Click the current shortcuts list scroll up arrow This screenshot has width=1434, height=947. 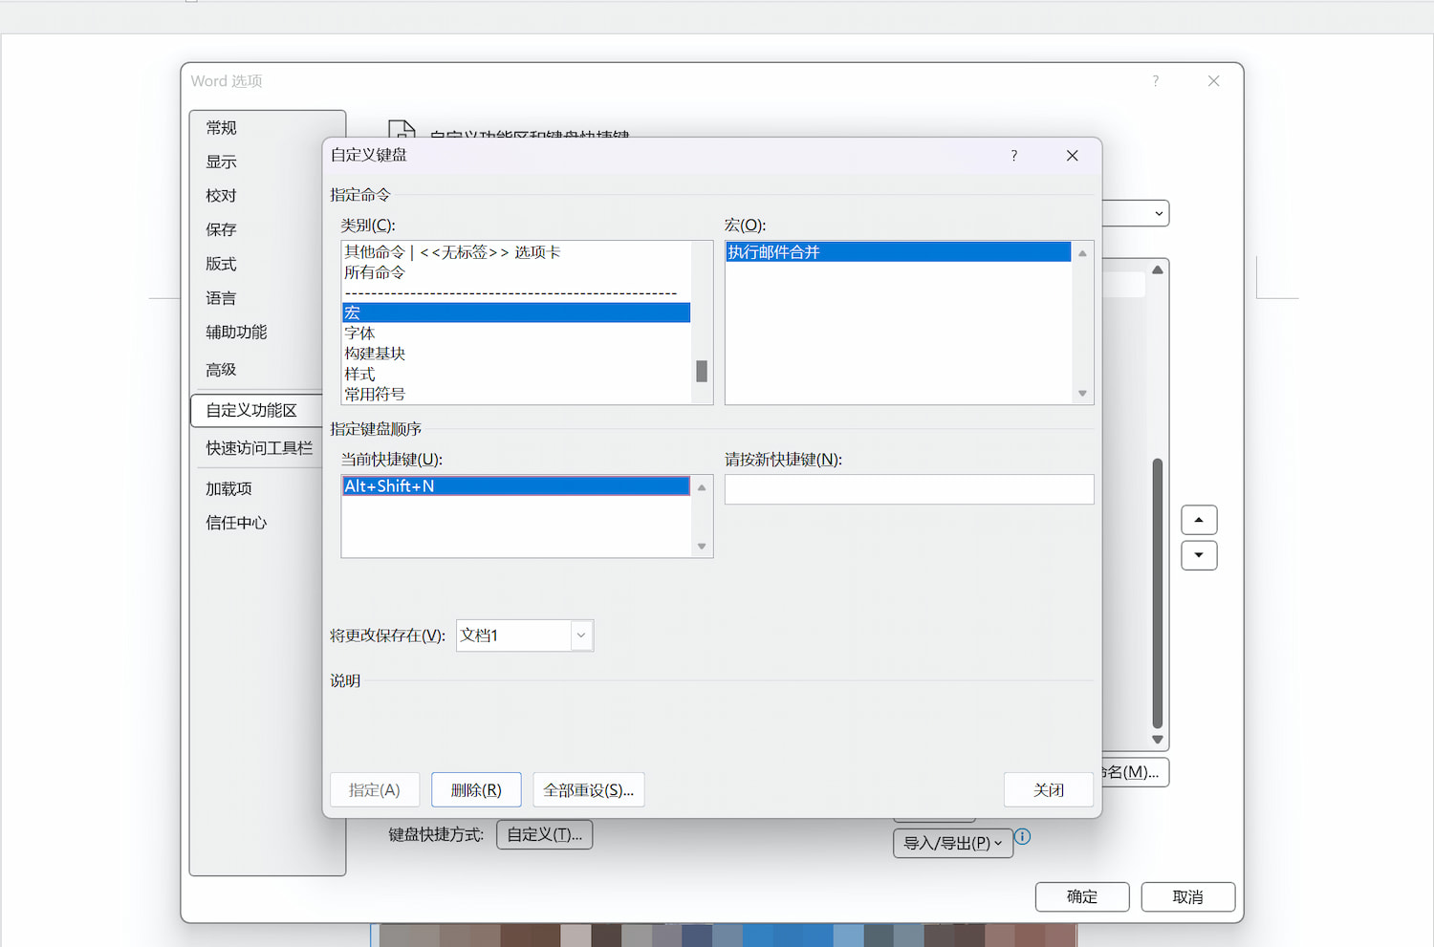tap(702, 487)
